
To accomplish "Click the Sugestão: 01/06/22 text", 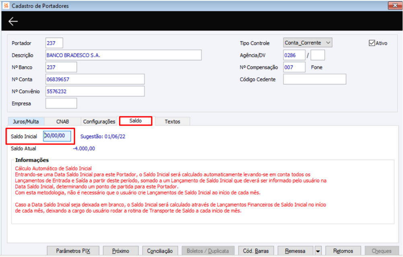I will coord(103,136).
